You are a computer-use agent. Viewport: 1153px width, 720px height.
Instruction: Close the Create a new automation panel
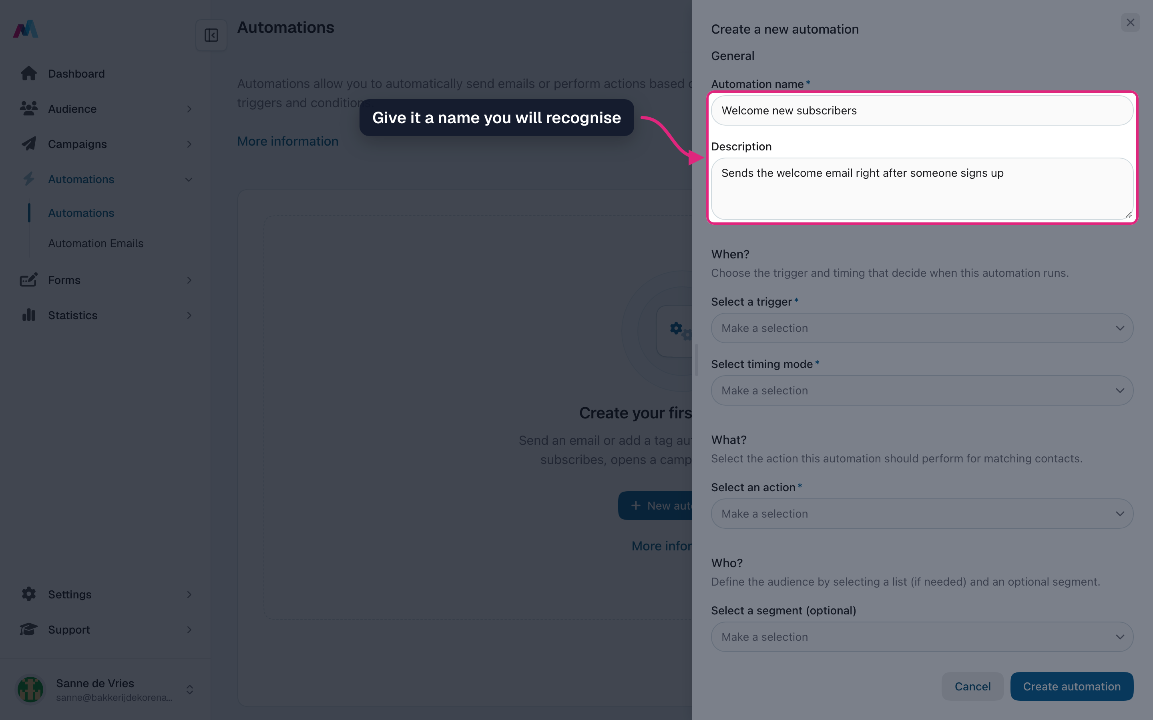click(1130, 22)
